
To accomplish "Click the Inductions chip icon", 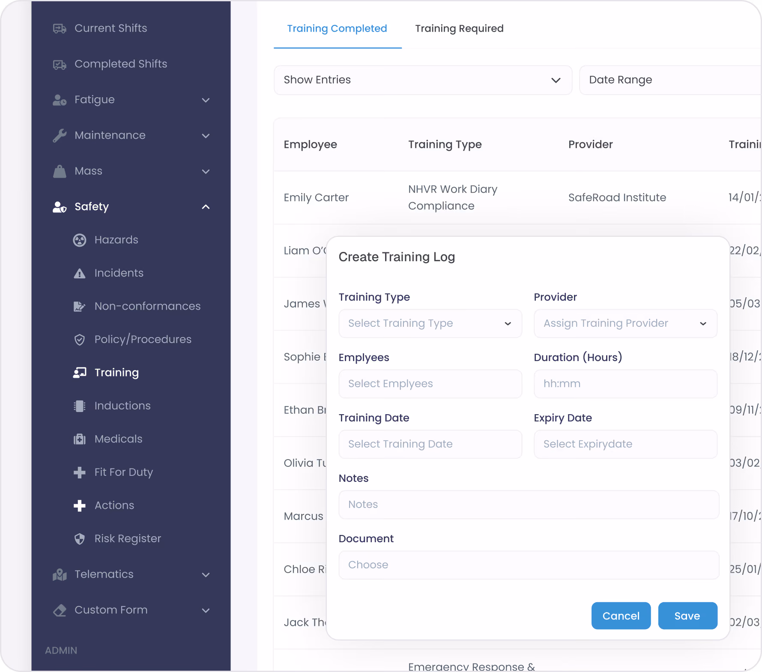I will click(80, 406).
